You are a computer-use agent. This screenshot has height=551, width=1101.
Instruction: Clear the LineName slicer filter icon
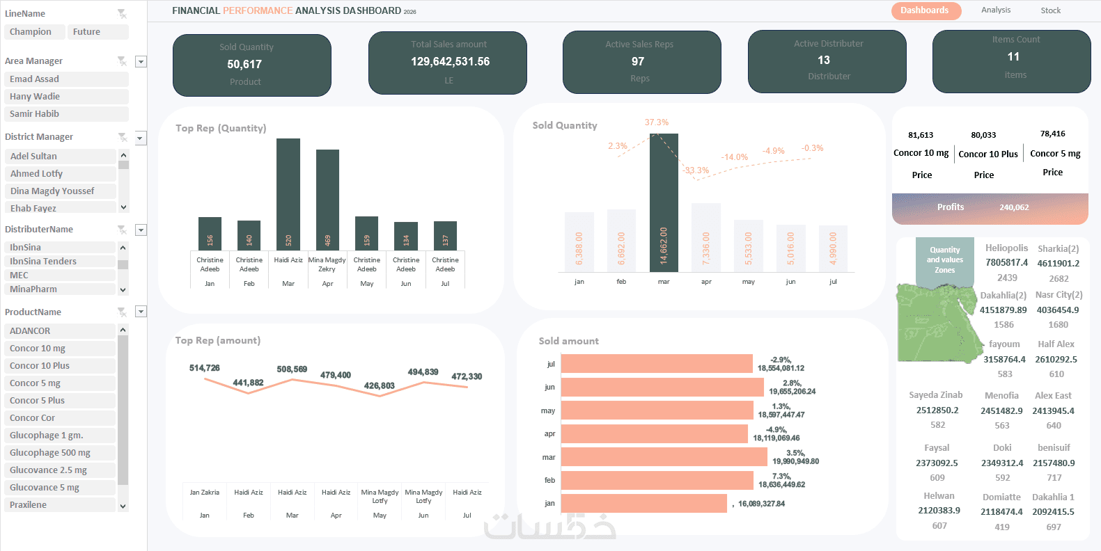coord(122,13)
